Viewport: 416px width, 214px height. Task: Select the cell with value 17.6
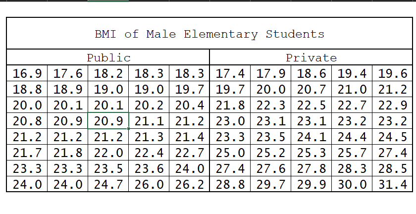(67, 74)
